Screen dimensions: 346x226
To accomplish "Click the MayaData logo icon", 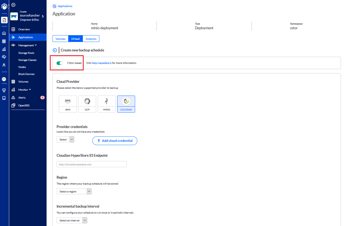I will 4,6.
